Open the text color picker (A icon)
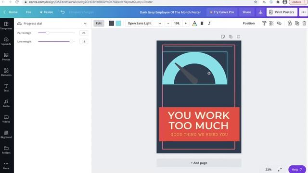Image resolution: width=308 pixels, height=173 pixels. coord(194,24)
